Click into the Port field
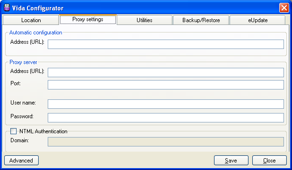Screen dimensions: 292x170 [166, 85]
